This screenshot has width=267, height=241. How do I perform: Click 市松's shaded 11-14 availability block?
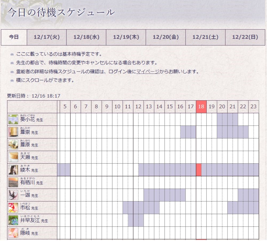pos(141,207)
